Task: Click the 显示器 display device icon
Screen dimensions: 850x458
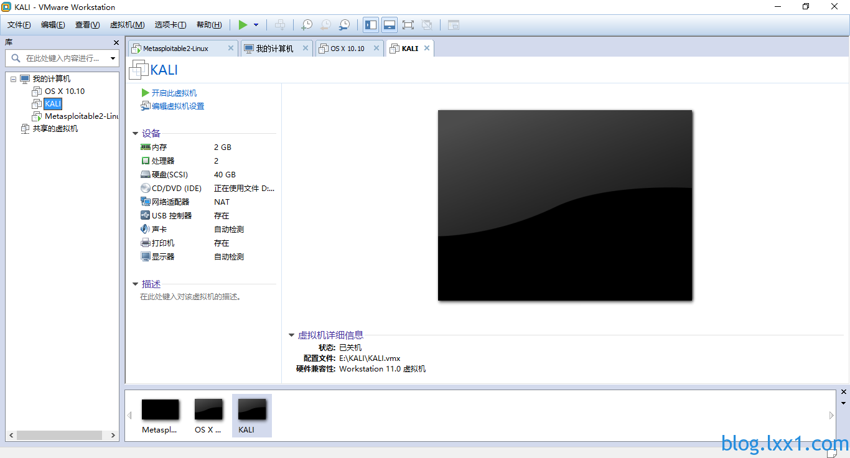Action: [146, 257]
